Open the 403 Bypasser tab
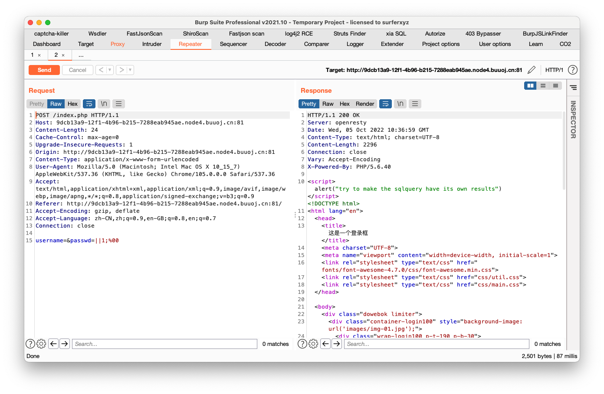 pyautogui.click(x=483, y=33)
